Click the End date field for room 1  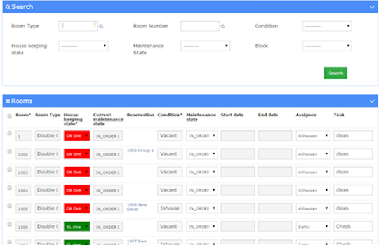pos(275,135)
